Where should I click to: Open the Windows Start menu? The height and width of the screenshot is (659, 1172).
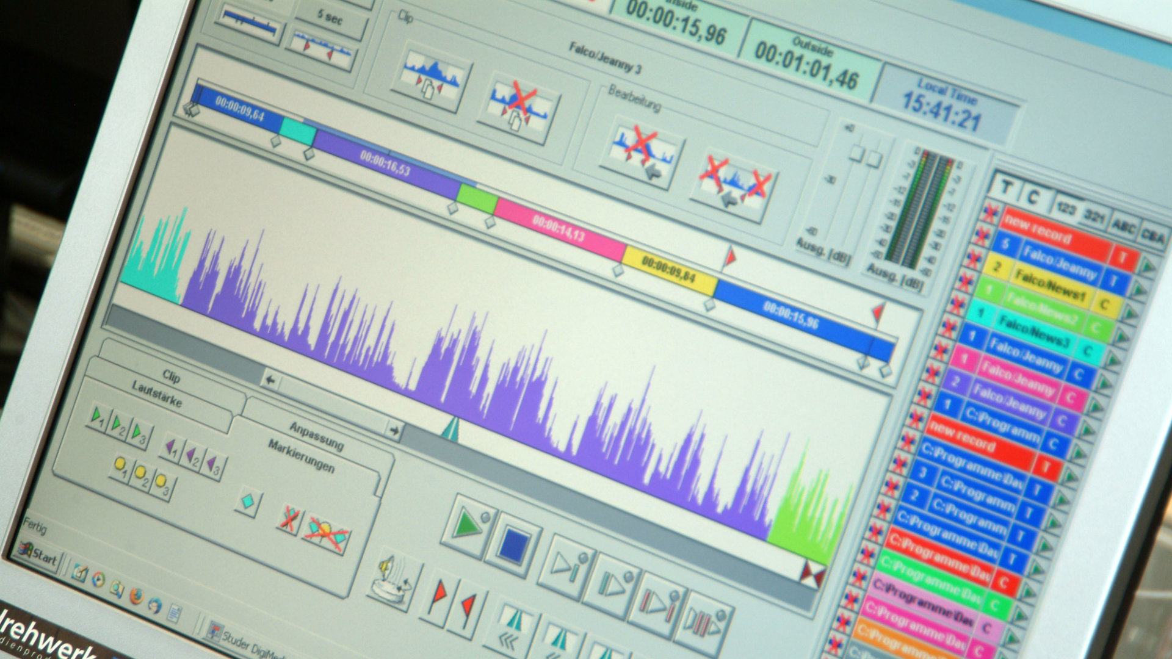coord(38,554)
